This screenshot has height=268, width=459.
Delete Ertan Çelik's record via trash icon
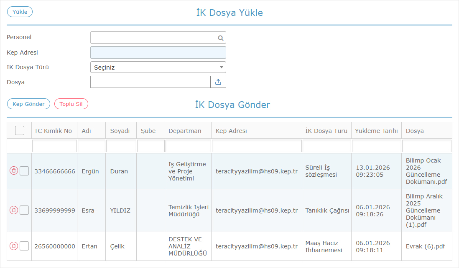click(x=13, y=246)
